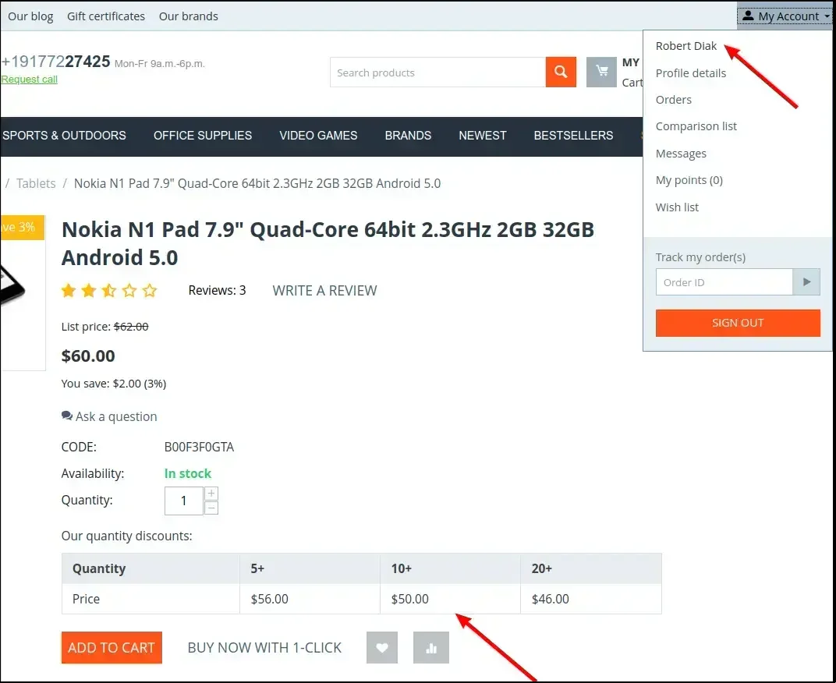This screenshot has height=683, width=836.
Task: Click the orange search magnifier button
Action: coord(561,72)
